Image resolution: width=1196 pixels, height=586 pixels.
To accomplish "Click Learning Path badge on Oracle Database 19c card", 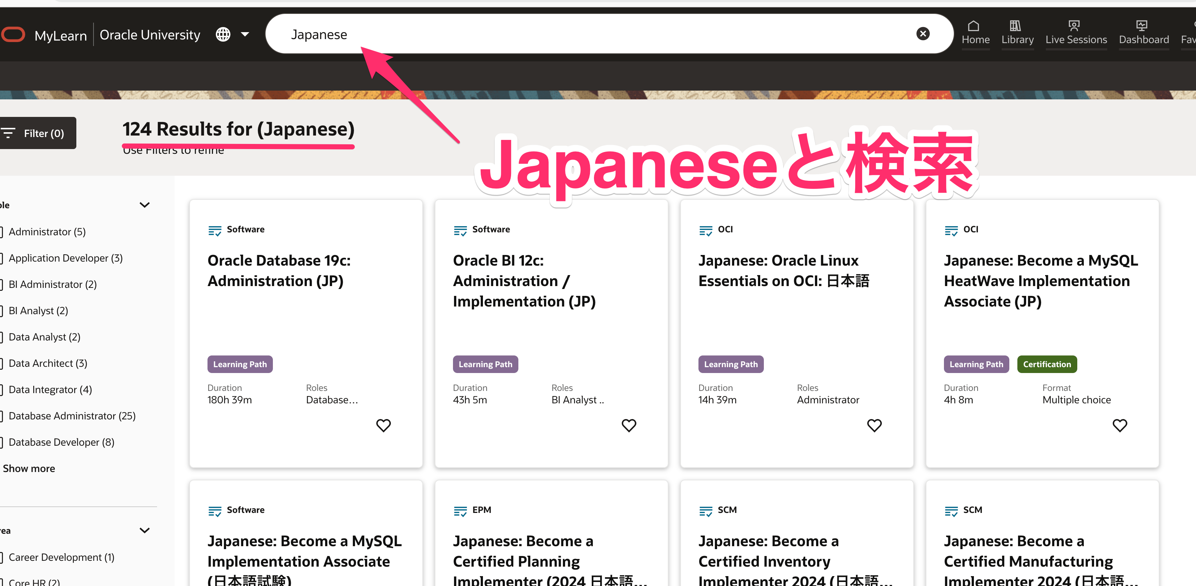I will [x=240, y=364].
